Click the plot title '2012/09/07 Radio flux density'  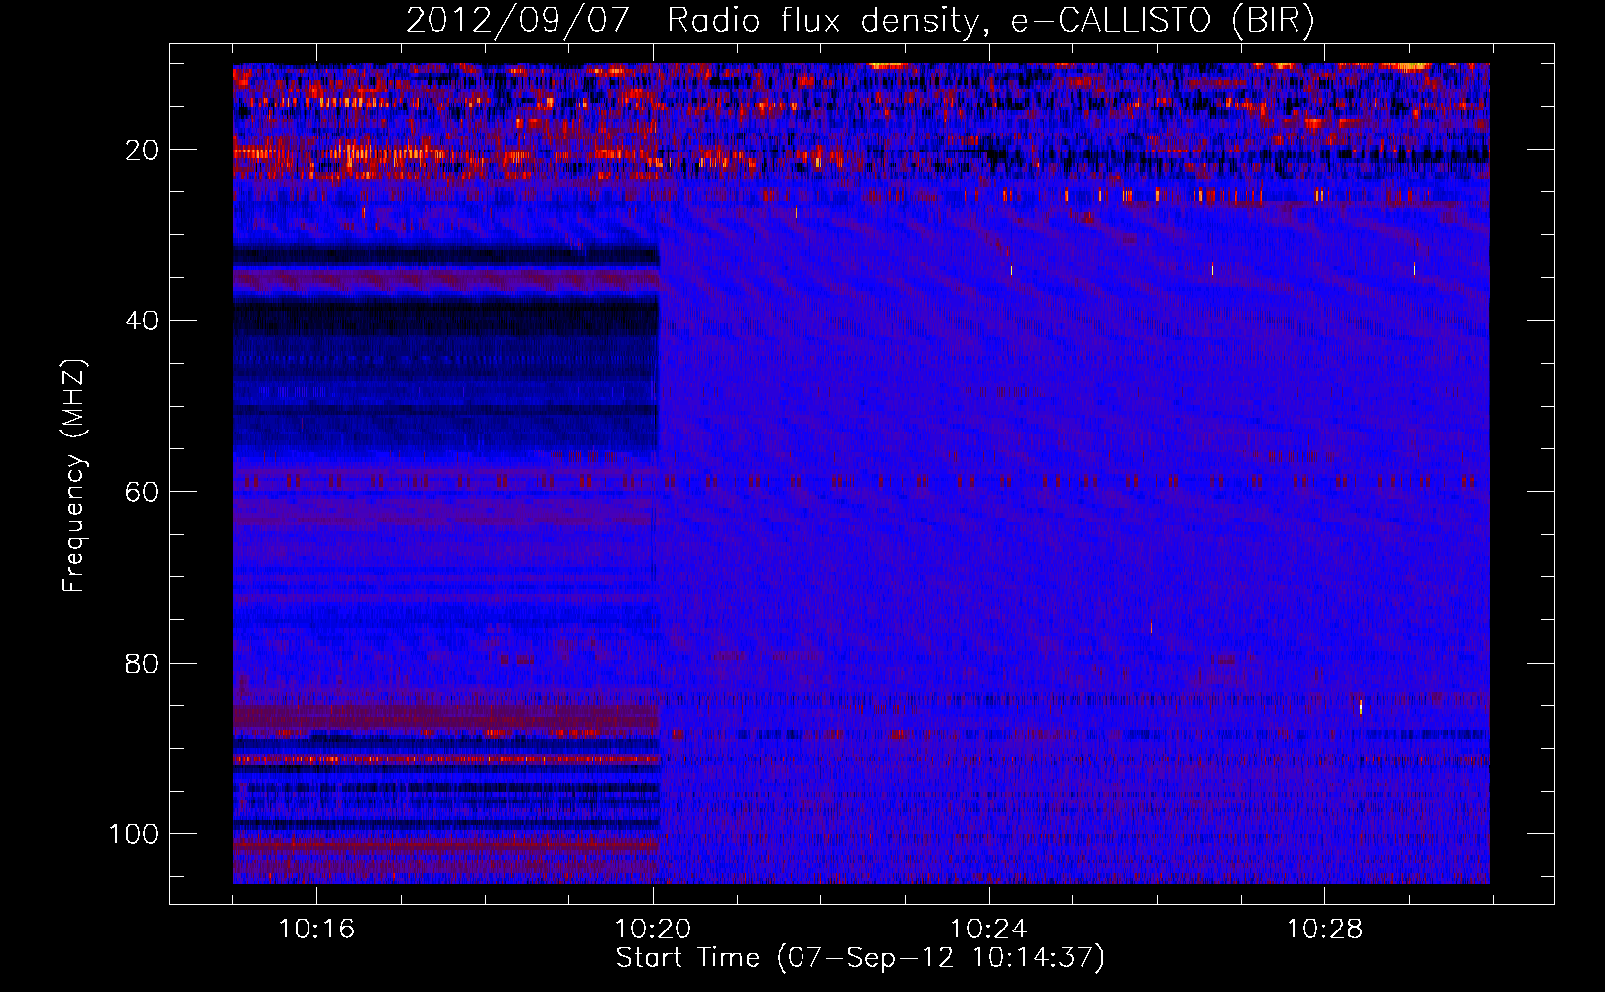[860, 21]
